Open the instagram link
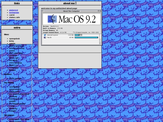 (14, 13)
